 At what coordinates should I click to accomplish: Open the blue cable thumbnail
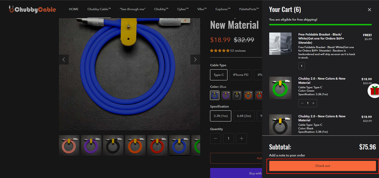pos(180,145)
